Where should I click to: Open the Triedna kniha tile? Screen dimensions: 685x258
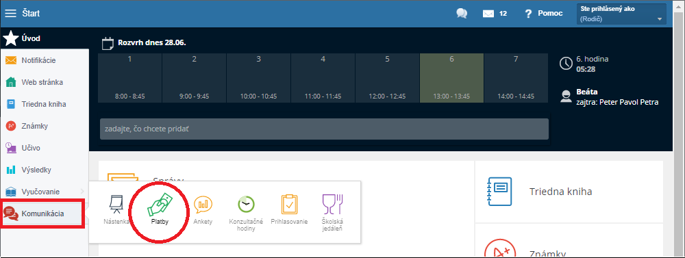pyautogui.click(x=569, y=192)
